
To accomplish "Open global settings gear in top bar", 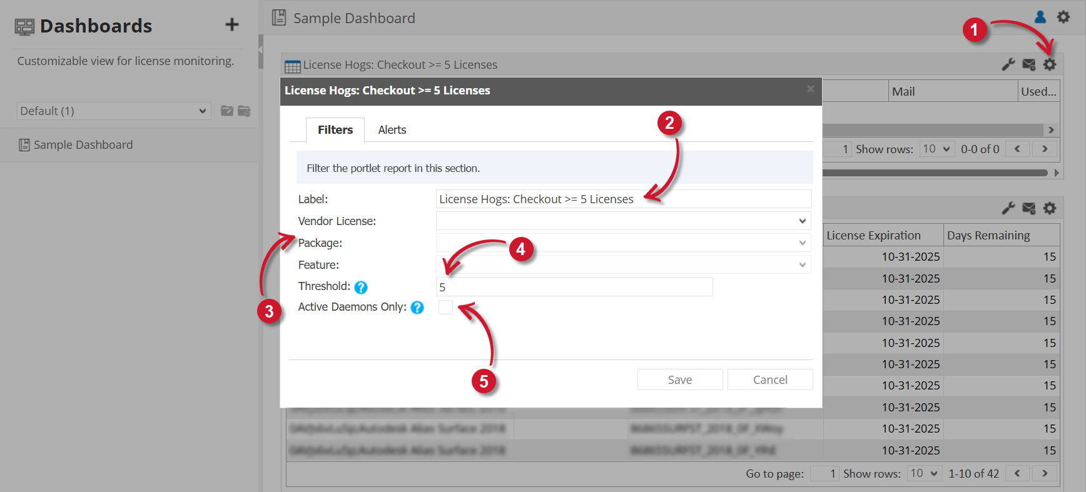I will tap(1063, 17).
